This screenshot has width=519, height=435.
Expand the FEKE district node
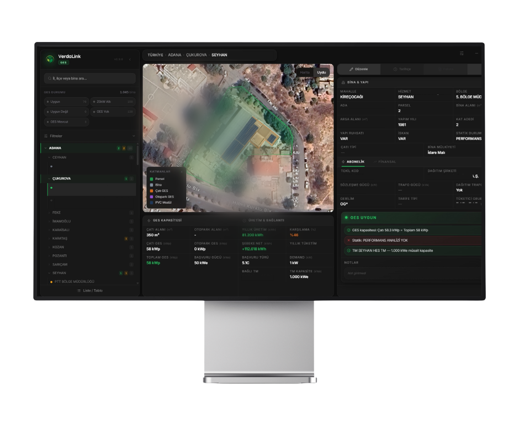tap(49, 213)
